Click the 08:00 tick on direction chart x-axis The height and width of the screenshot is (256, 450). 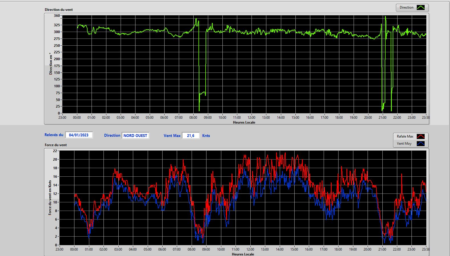pyautogui.click(x=193, y=117)
